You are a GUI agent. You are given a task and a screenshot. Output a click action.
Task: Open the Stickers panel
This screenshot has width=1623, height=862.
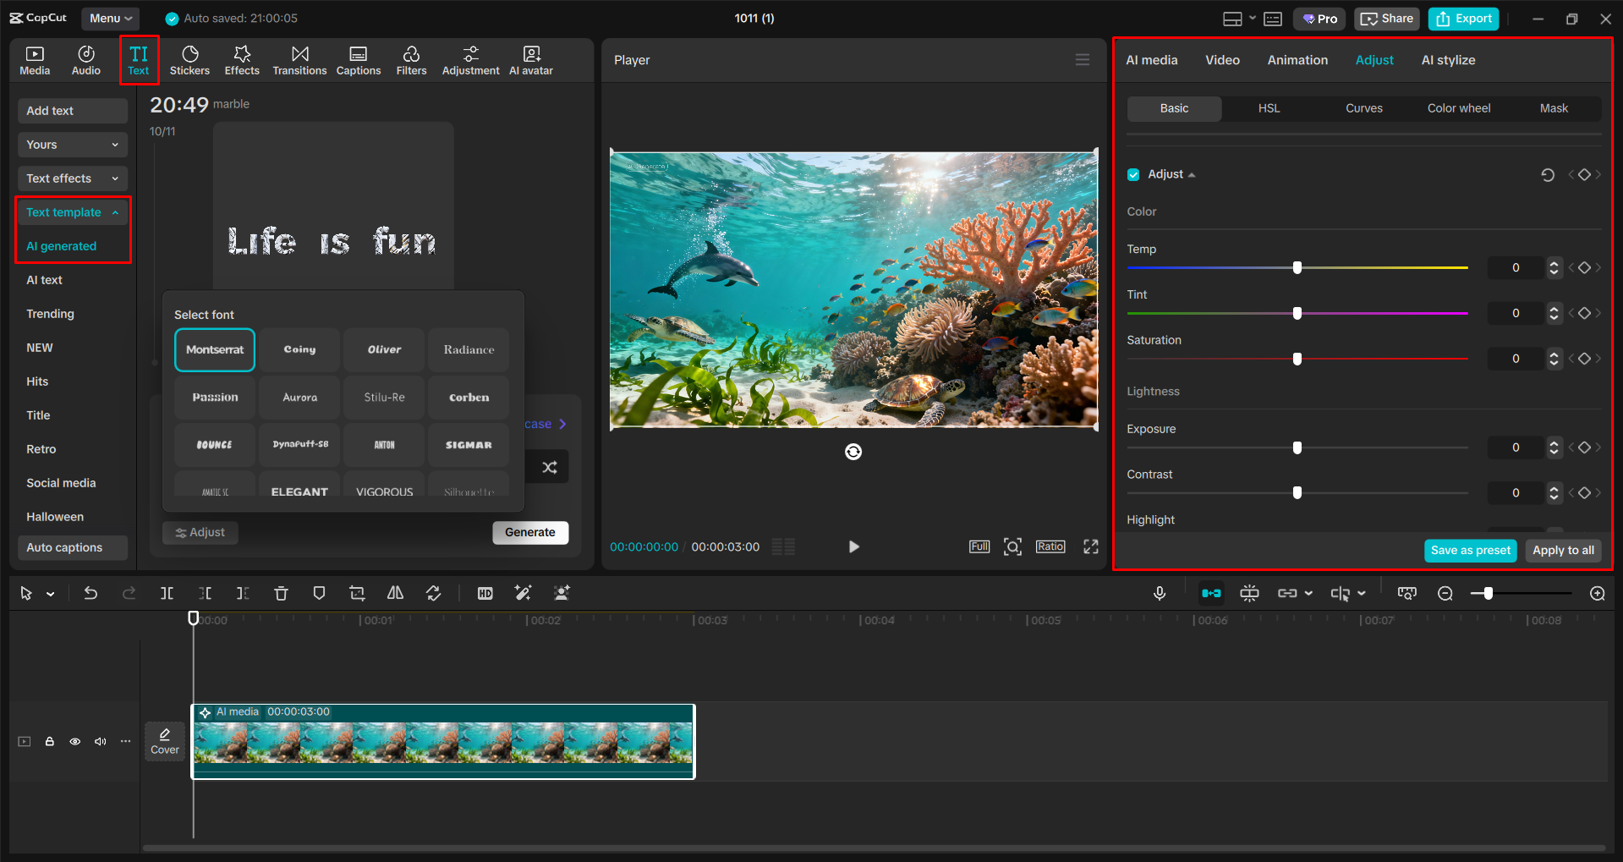tap(189, 59)
